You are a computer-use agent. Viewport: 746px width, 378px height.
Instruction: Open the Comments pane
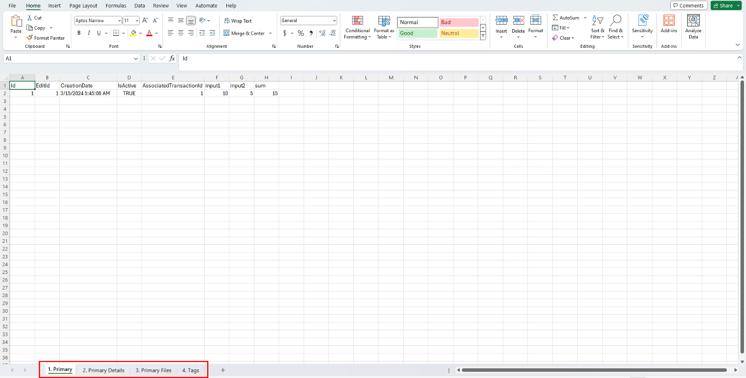[689, 6]
